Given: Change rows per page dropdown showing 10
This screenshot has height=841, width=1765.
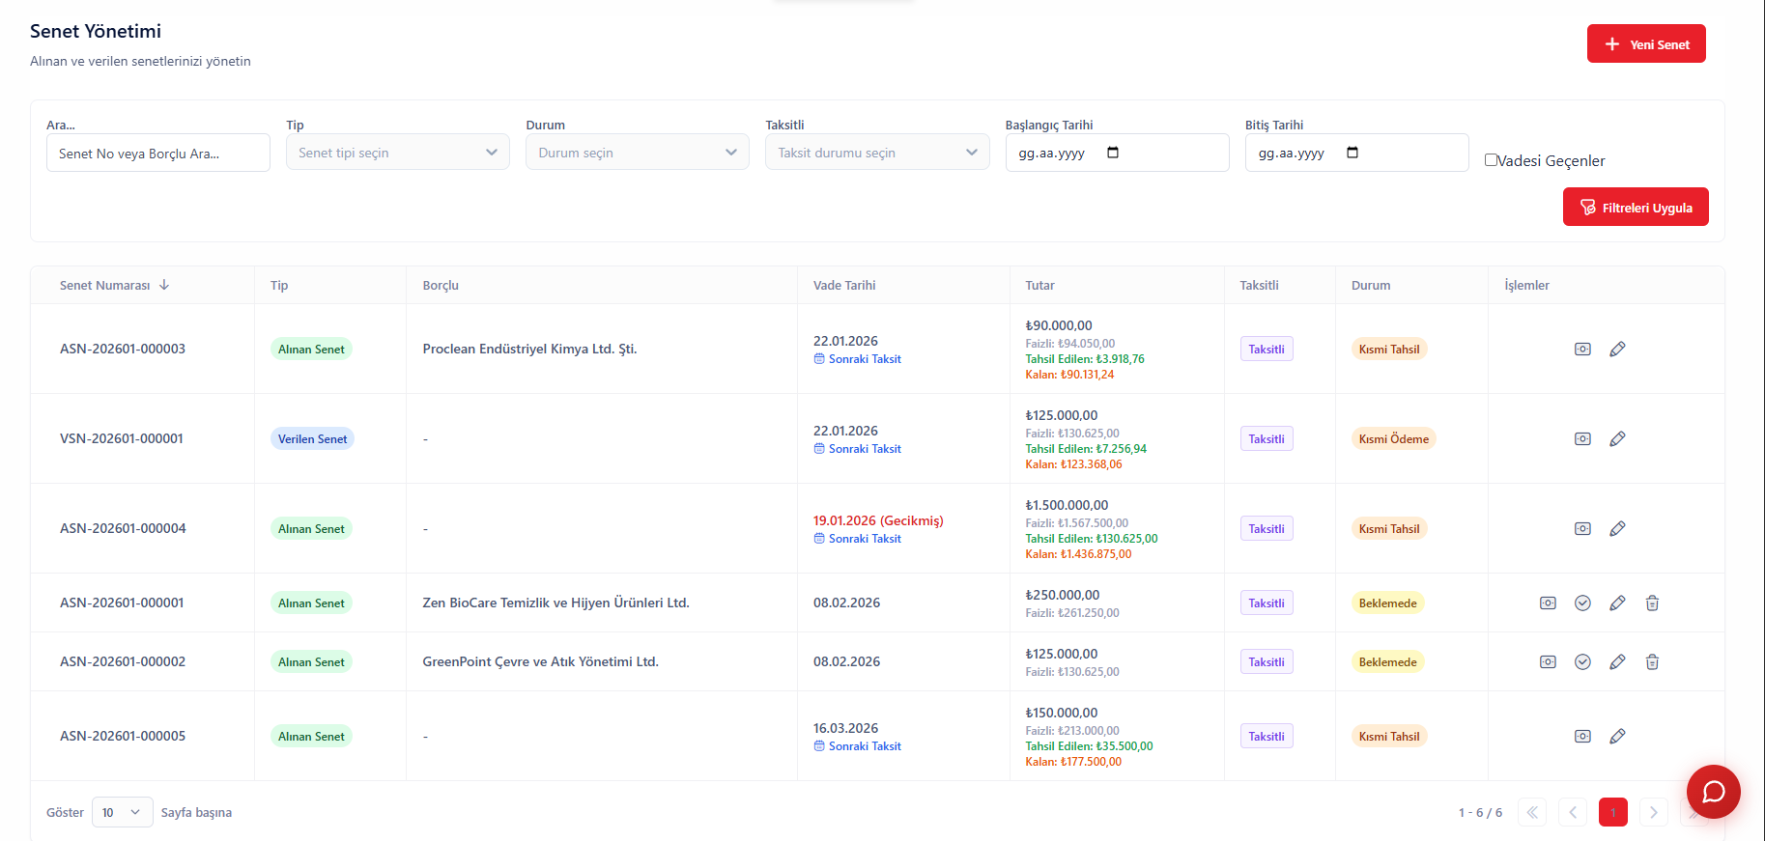Looking at the screenshot, I should tap(122, 812).
